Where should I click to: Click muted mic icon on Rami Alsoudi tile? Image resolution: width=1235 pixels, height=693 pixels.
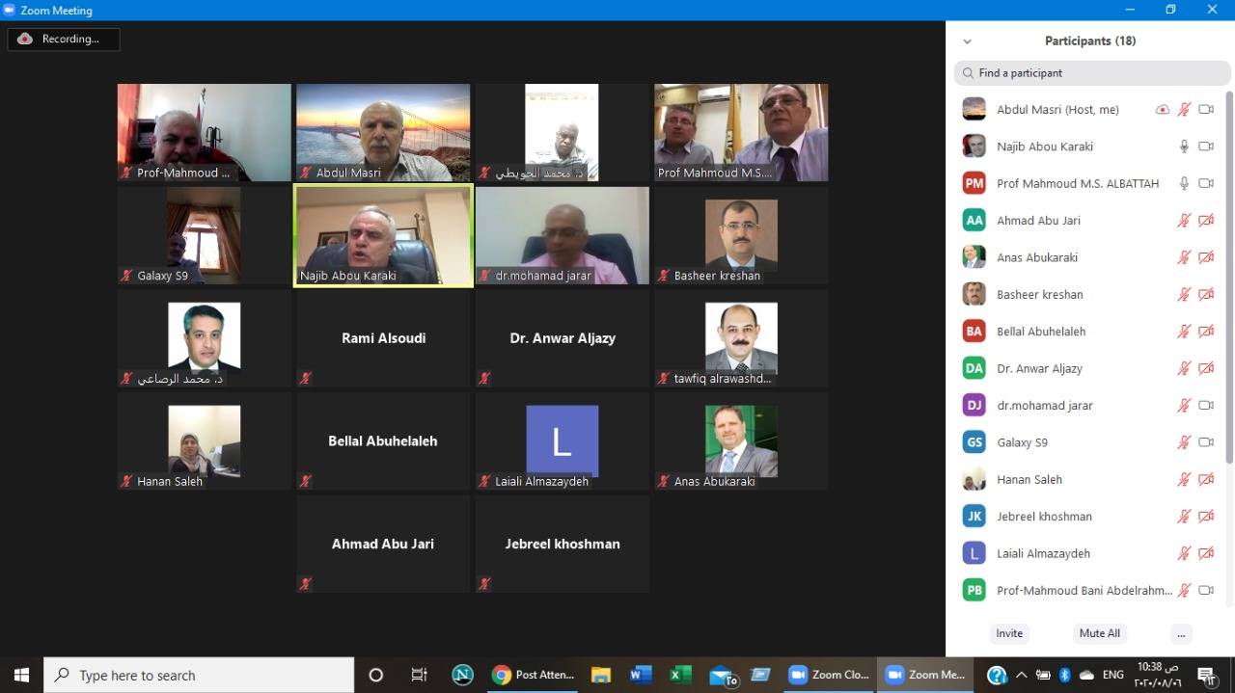click(305, 379)
